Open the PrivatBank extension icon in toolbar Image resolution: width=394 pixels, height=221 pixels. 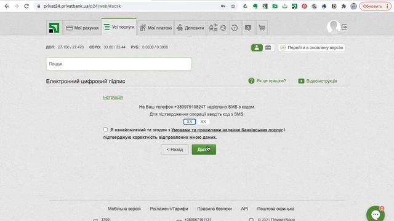(x=294, y=6)
